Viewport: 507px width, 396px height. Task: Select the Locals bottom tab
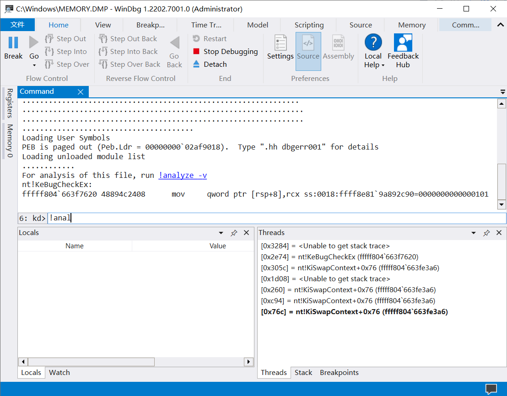coord(31,372)
